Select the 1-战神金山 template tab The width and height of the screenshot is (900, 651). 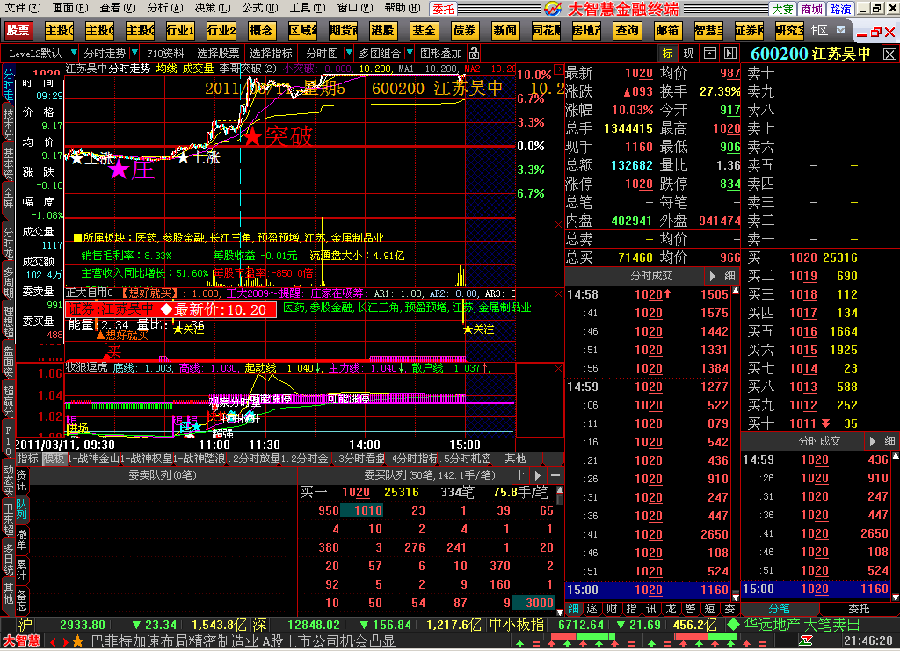tap(93, 459)
